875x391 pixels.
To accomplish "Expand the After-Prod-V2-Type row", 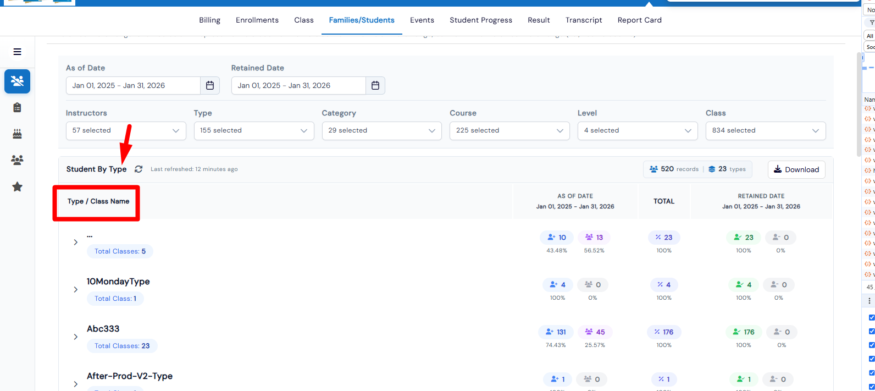I will pos(76,384).
